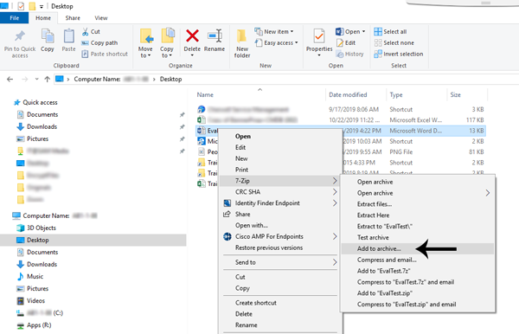519x334 pixels.
Task: Choose Add to archive... in 7-Zip menu
Action: (x=418, y=248)
